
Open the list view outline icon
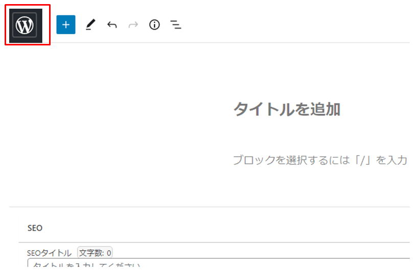pos(176,25)
